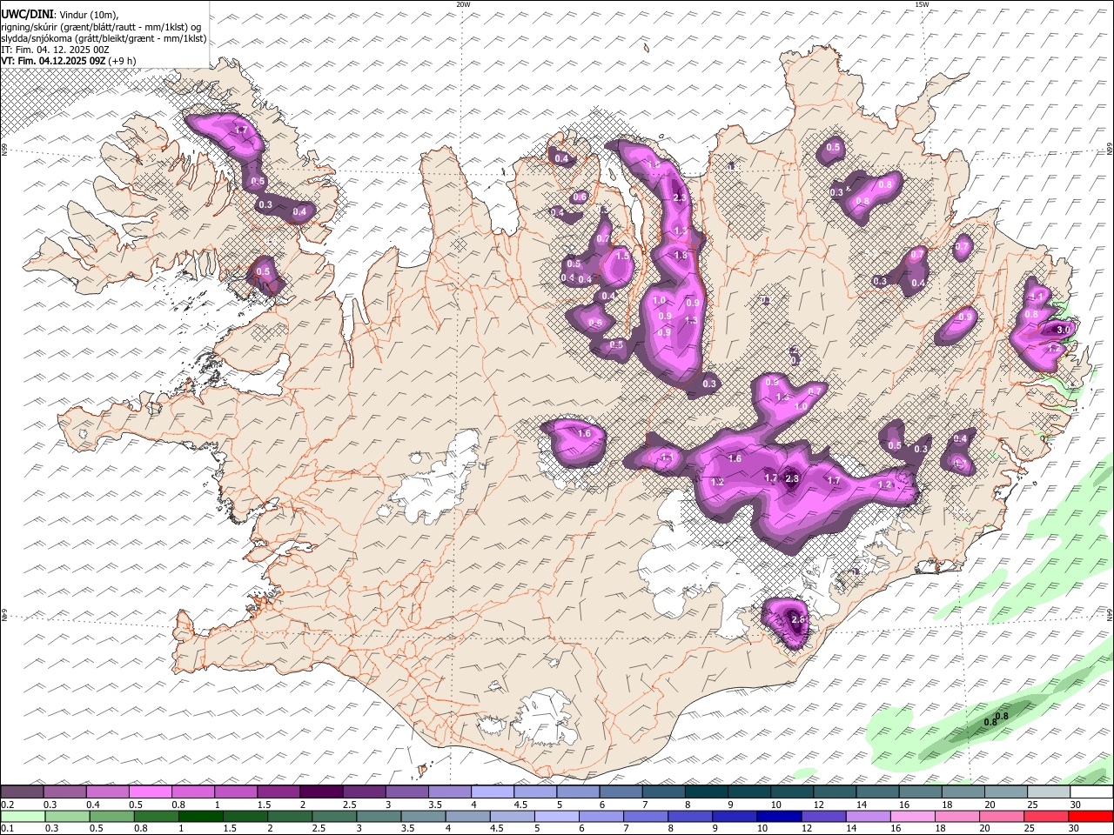
Task: Click the 0.5–0.8 swatch in the lower rain legend
Action: tap(112, 816)
